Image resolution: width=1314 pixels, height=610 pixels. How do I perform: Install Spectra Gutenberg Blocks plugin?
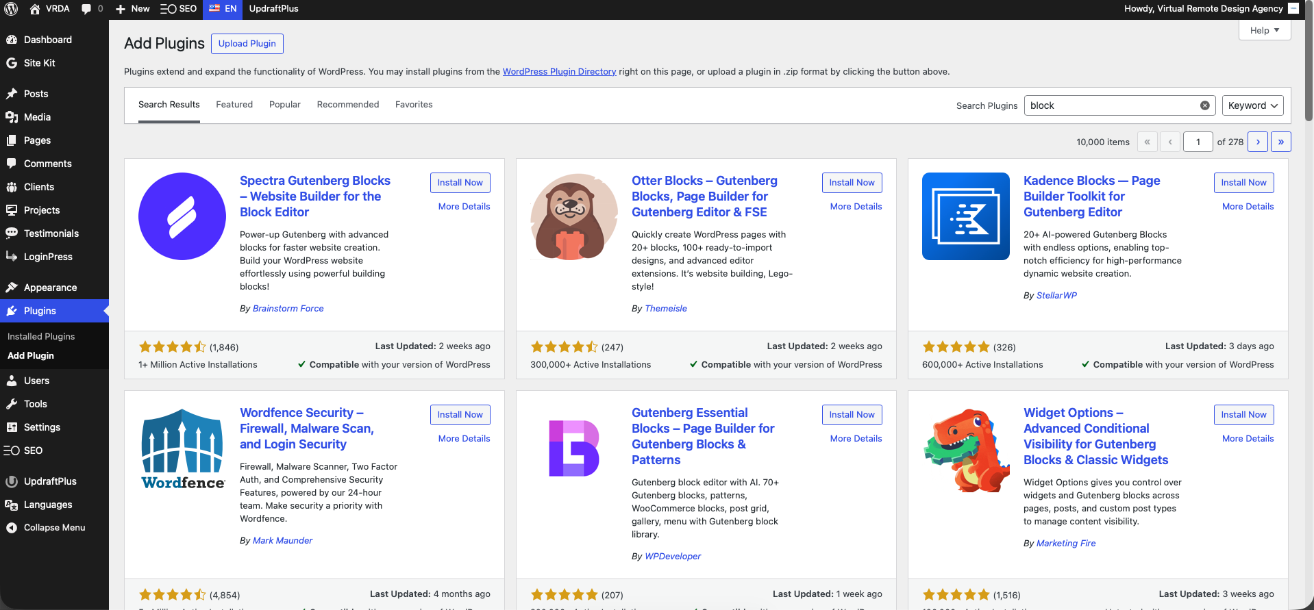460,183
